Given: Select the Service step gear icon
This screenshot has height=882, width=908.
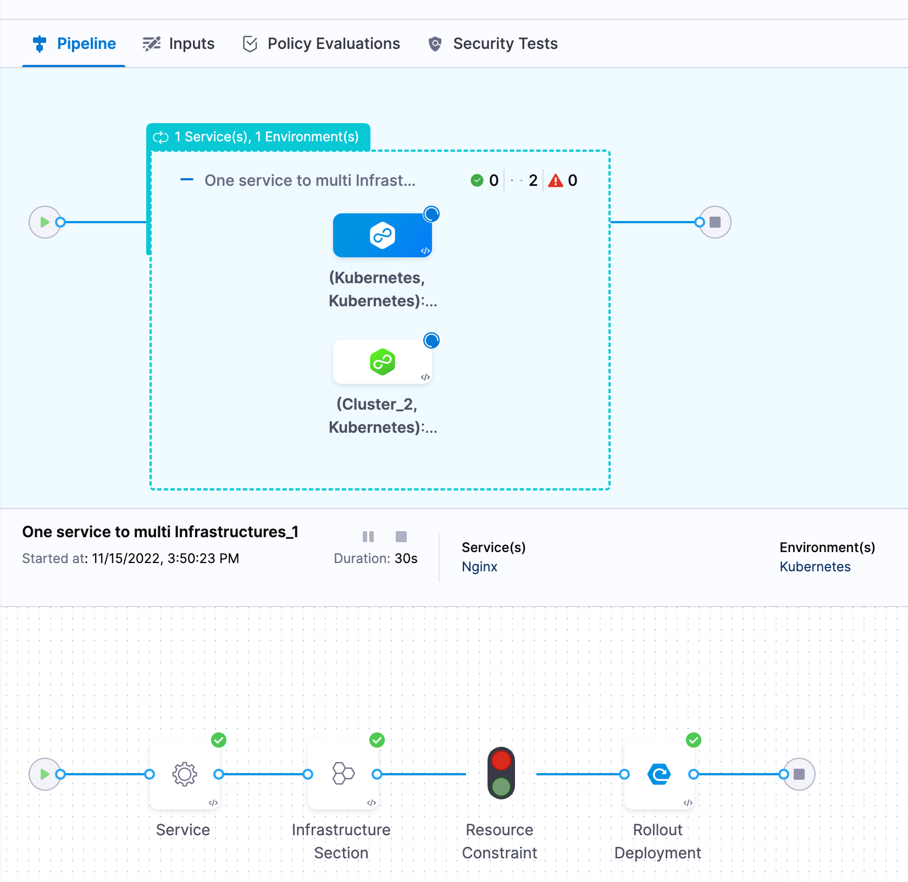Looking at the screenshot, I should click(185, 774).
